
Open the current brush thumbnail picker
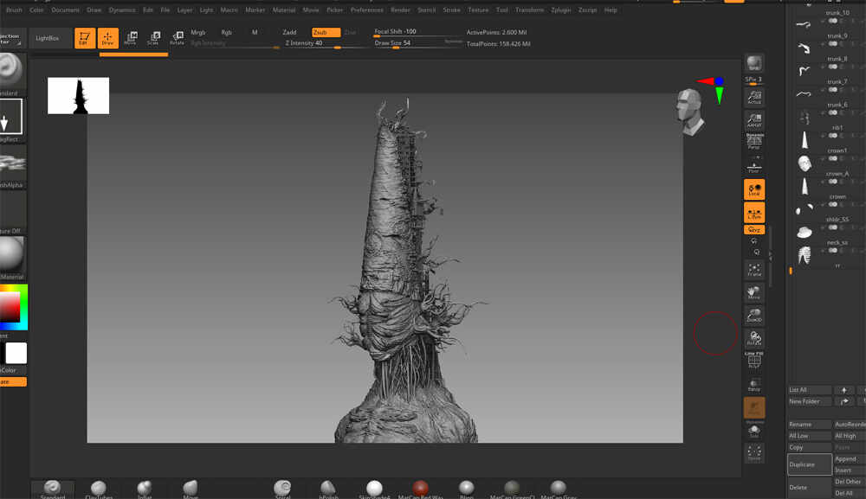11,70
